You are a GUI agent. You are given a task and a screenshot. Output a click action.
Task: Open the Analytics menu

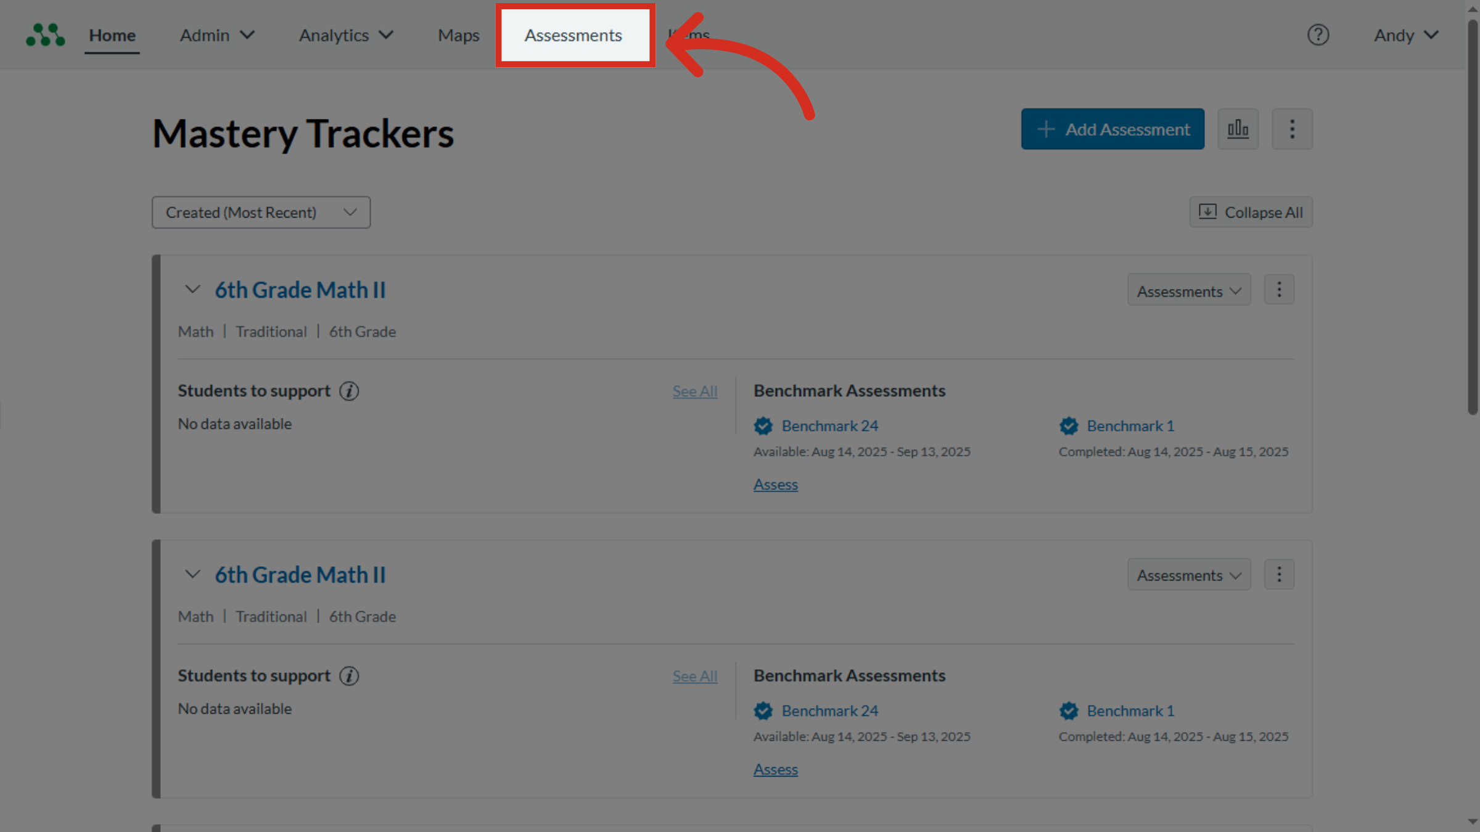pos(346,35)
